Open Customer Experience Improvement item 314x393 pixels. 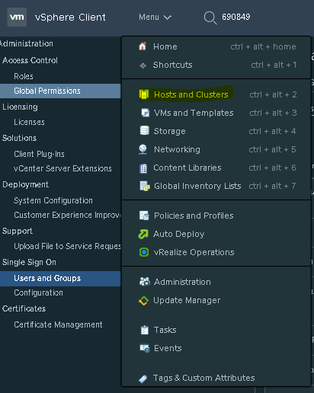point(67,215)
